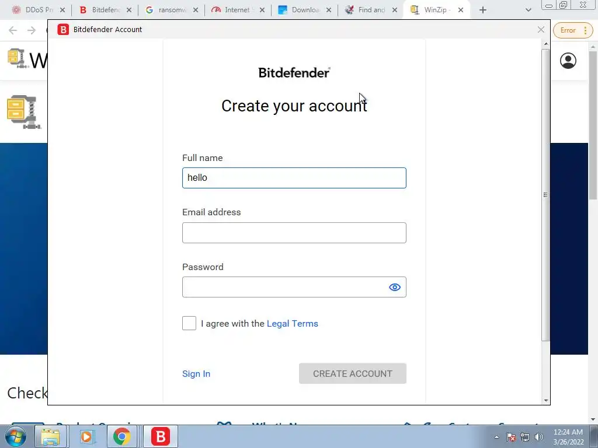Go to the Sign In link
The height and width of the screenshot is (448, 598).
click(x=196, y=374)
